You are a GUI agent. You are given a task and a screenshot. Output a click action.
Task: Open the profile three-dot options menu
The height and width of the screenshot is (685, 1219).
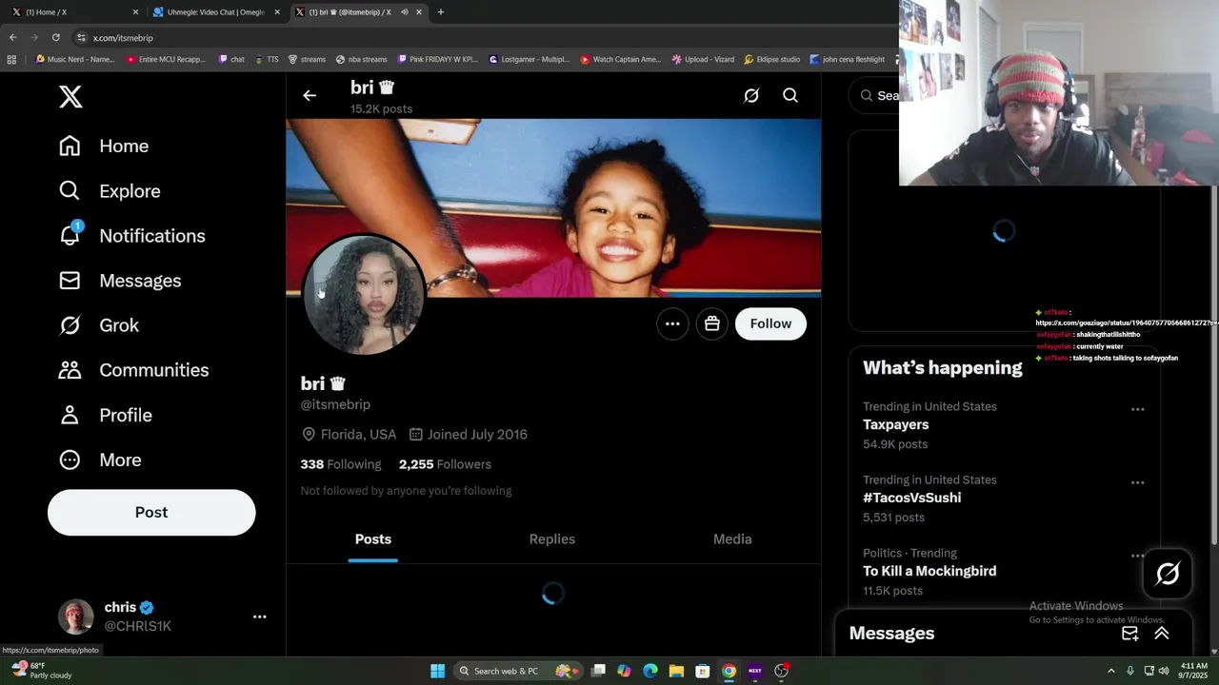click(x=672, y=323)
